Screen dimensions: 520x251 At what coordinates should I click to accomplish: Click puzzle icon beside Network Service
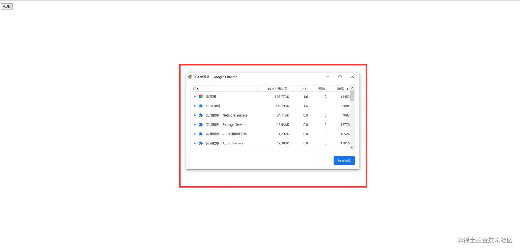click(201, 115)
